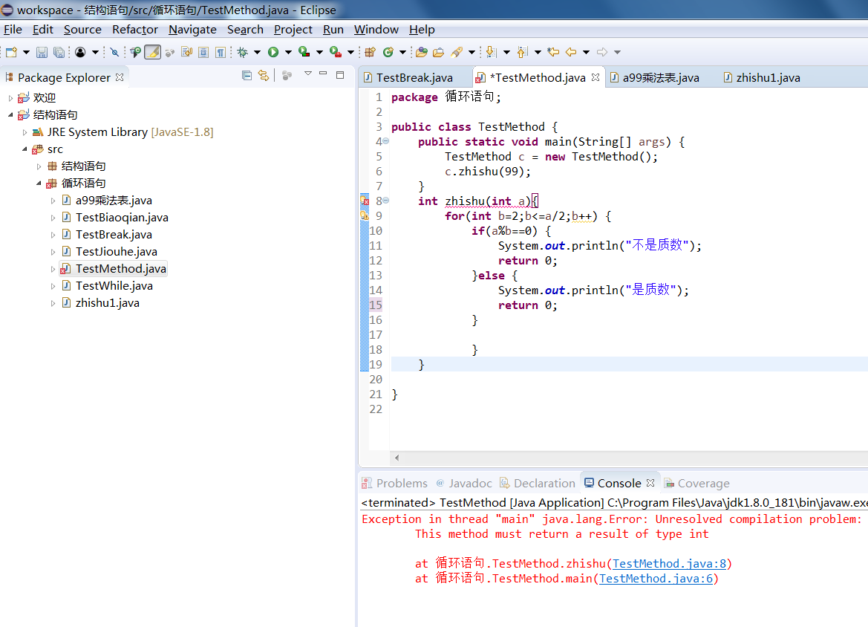The height and width of the screenshot is (627, 868).
Task: Close the TestMethod.java editor tab
Action: point(595,77)
